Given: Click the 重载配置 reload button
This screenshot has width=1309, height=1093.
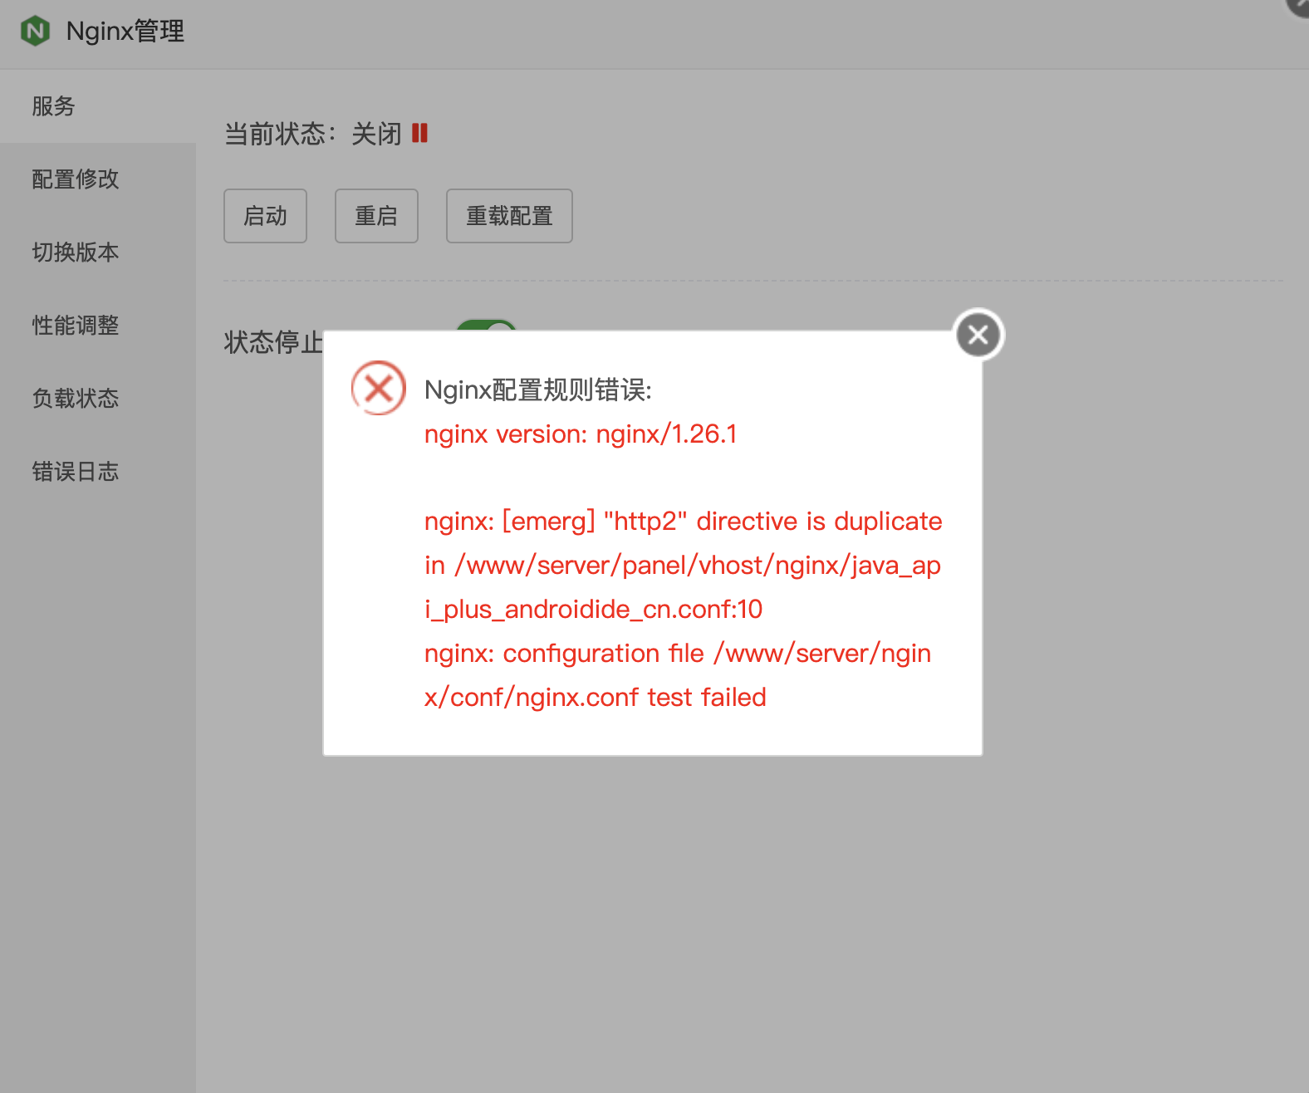Looking at the screenshot, I should tap(509, 216).
